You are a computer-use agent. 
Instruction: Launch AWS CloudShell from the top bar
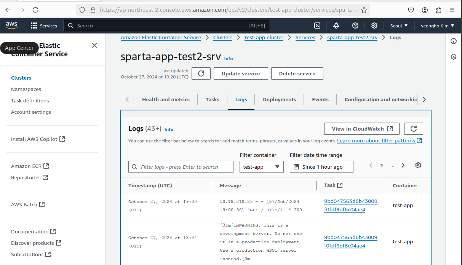pyautogui.click(x=317, y=26)
